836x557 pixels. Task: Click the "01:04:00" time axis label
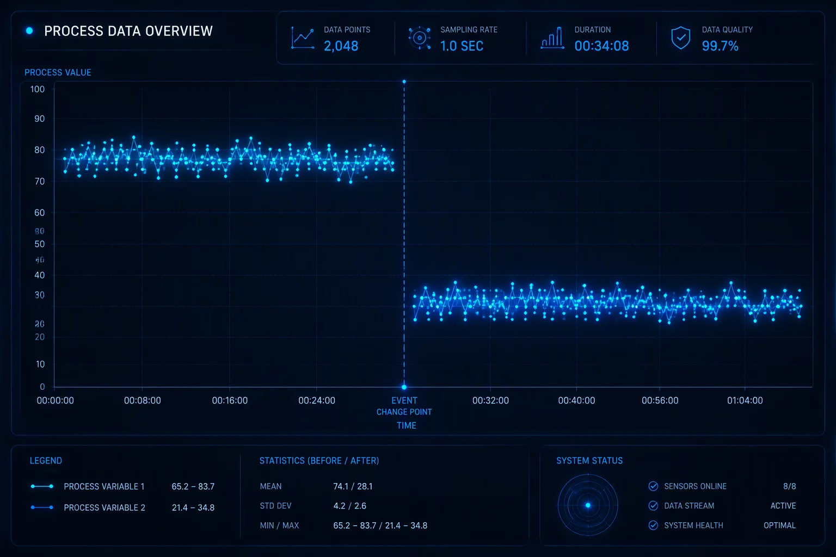click(x=745, y=400)
